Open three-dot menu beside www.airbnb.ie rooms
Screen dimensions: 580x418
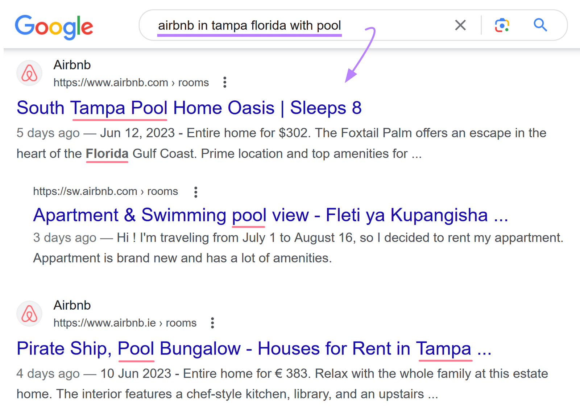[x=212, y=323]
